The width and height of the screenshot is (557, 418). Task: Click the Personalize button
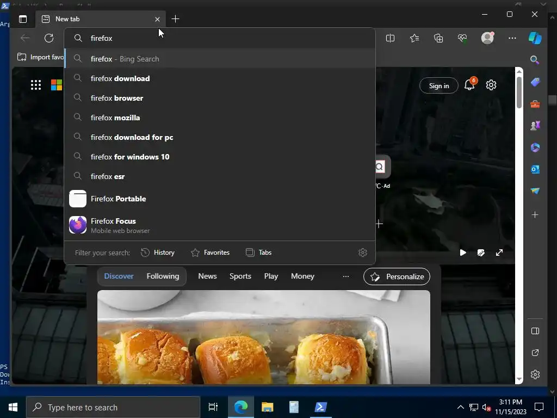pyautogui.click(x=397, y=276)
